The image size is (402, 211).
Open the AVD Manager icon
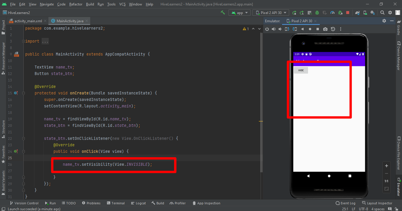pyautogui.click(x=365, y=13)
